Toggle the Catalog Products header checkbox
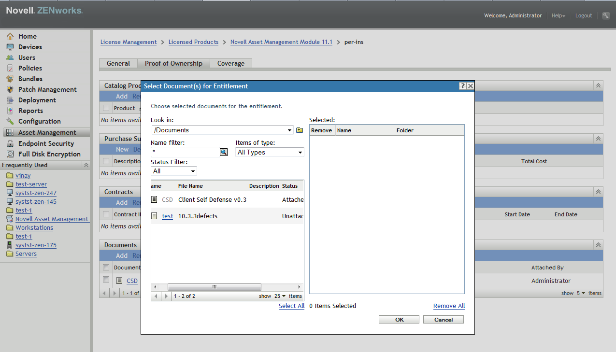 pyautogui.click(x=105, y=108)
